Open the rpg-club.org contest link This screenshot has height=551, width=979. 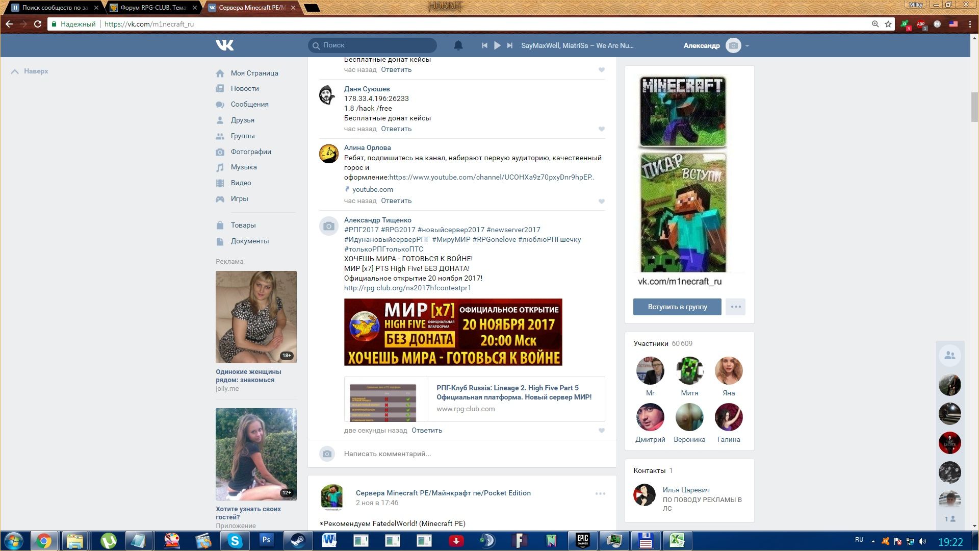407,288
